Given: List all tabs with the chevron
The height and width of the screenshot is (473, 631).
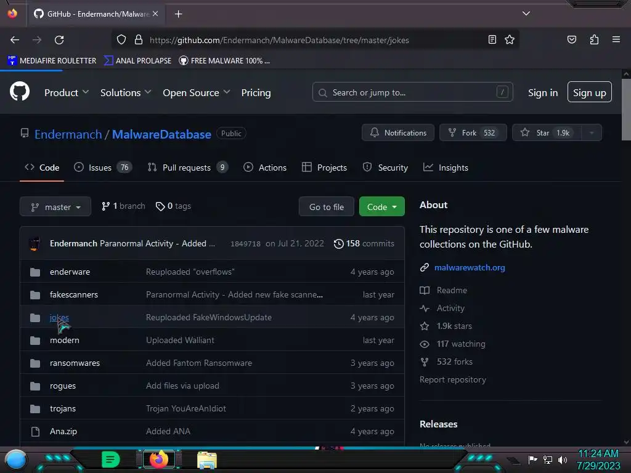Looking at the screenshot, I should tap(526, 14).
